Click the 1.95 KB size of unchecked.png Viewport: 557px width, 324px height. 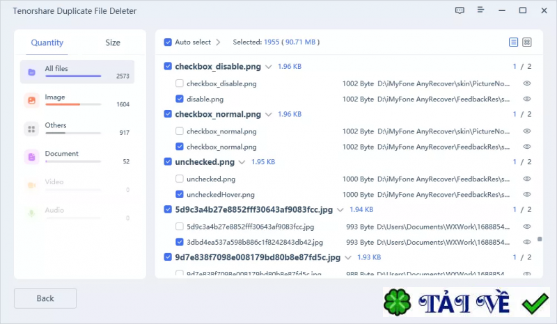click(x=263, y=162)
